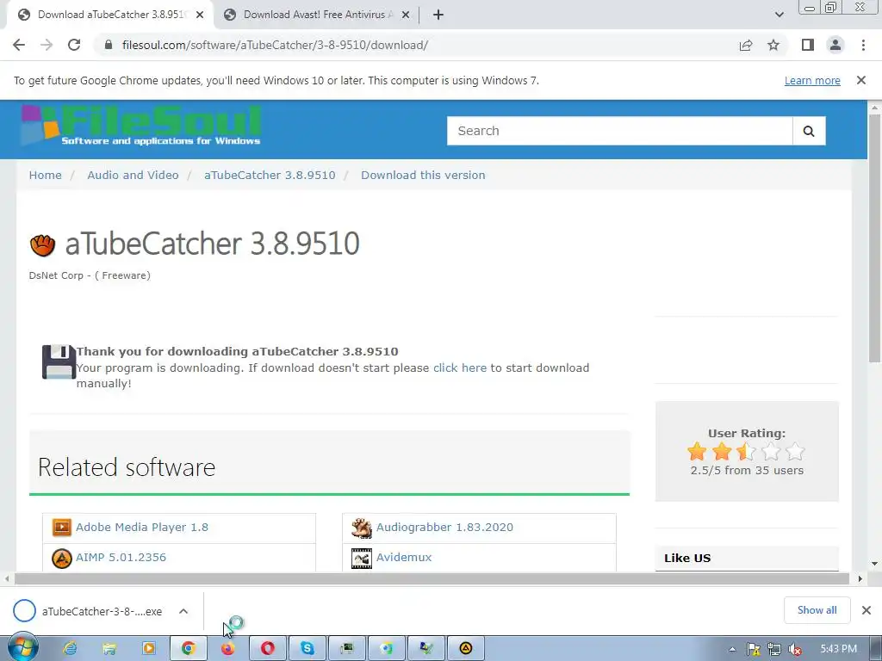Dismiss the Chrome update notification bar

[861, 80]
